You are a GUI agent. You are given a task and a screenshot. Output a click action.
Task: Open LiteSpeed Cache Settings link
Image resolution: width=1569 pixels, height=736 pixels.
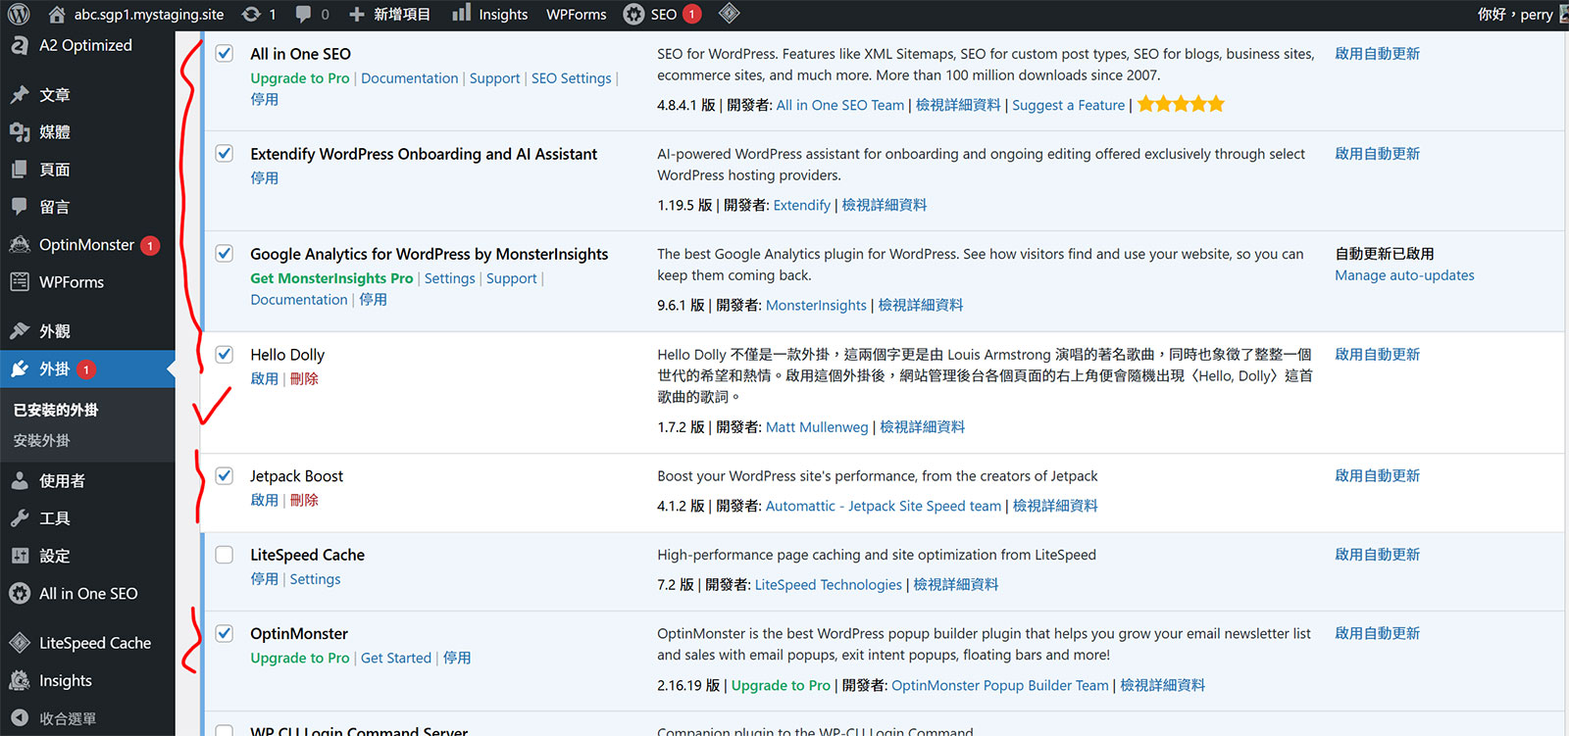click(x=315, y=579)
